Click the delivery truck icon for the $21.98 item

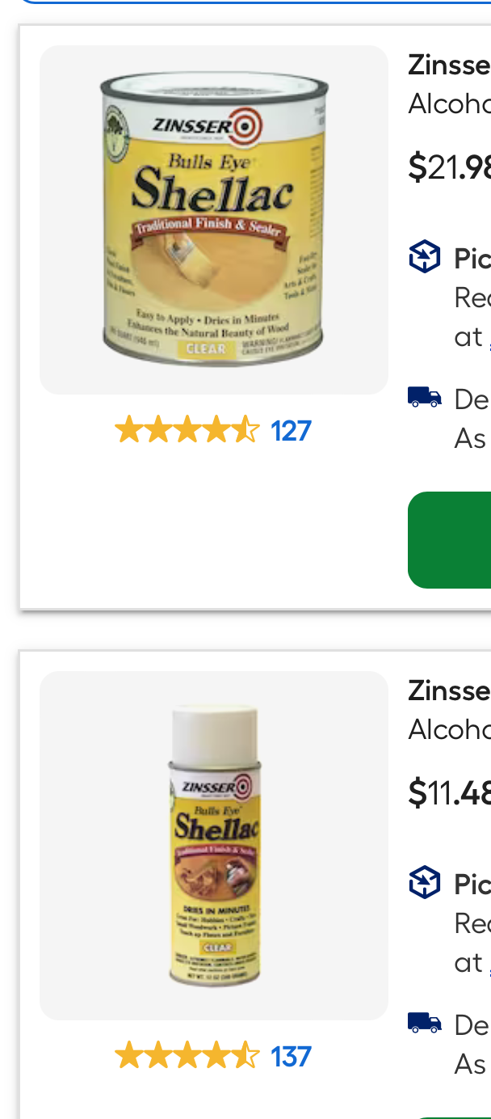pyautogui.click(x=425, y=397)
